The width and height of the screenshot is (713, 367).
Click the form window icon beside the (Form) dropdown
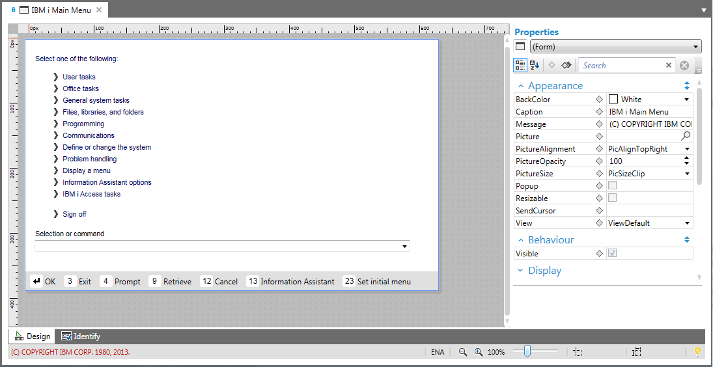tap(520, 46)
